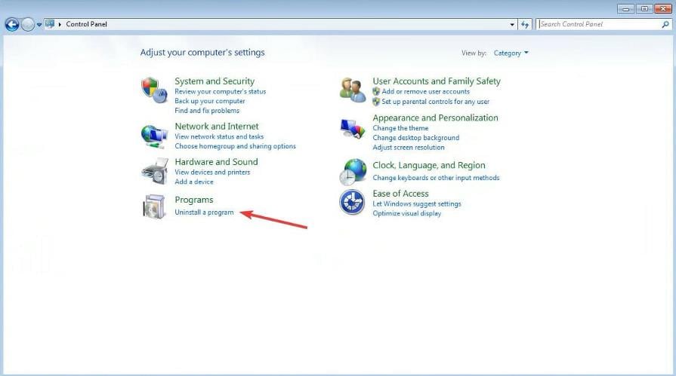Click Add a device link
676x376 pixels.
click(194, 182)
